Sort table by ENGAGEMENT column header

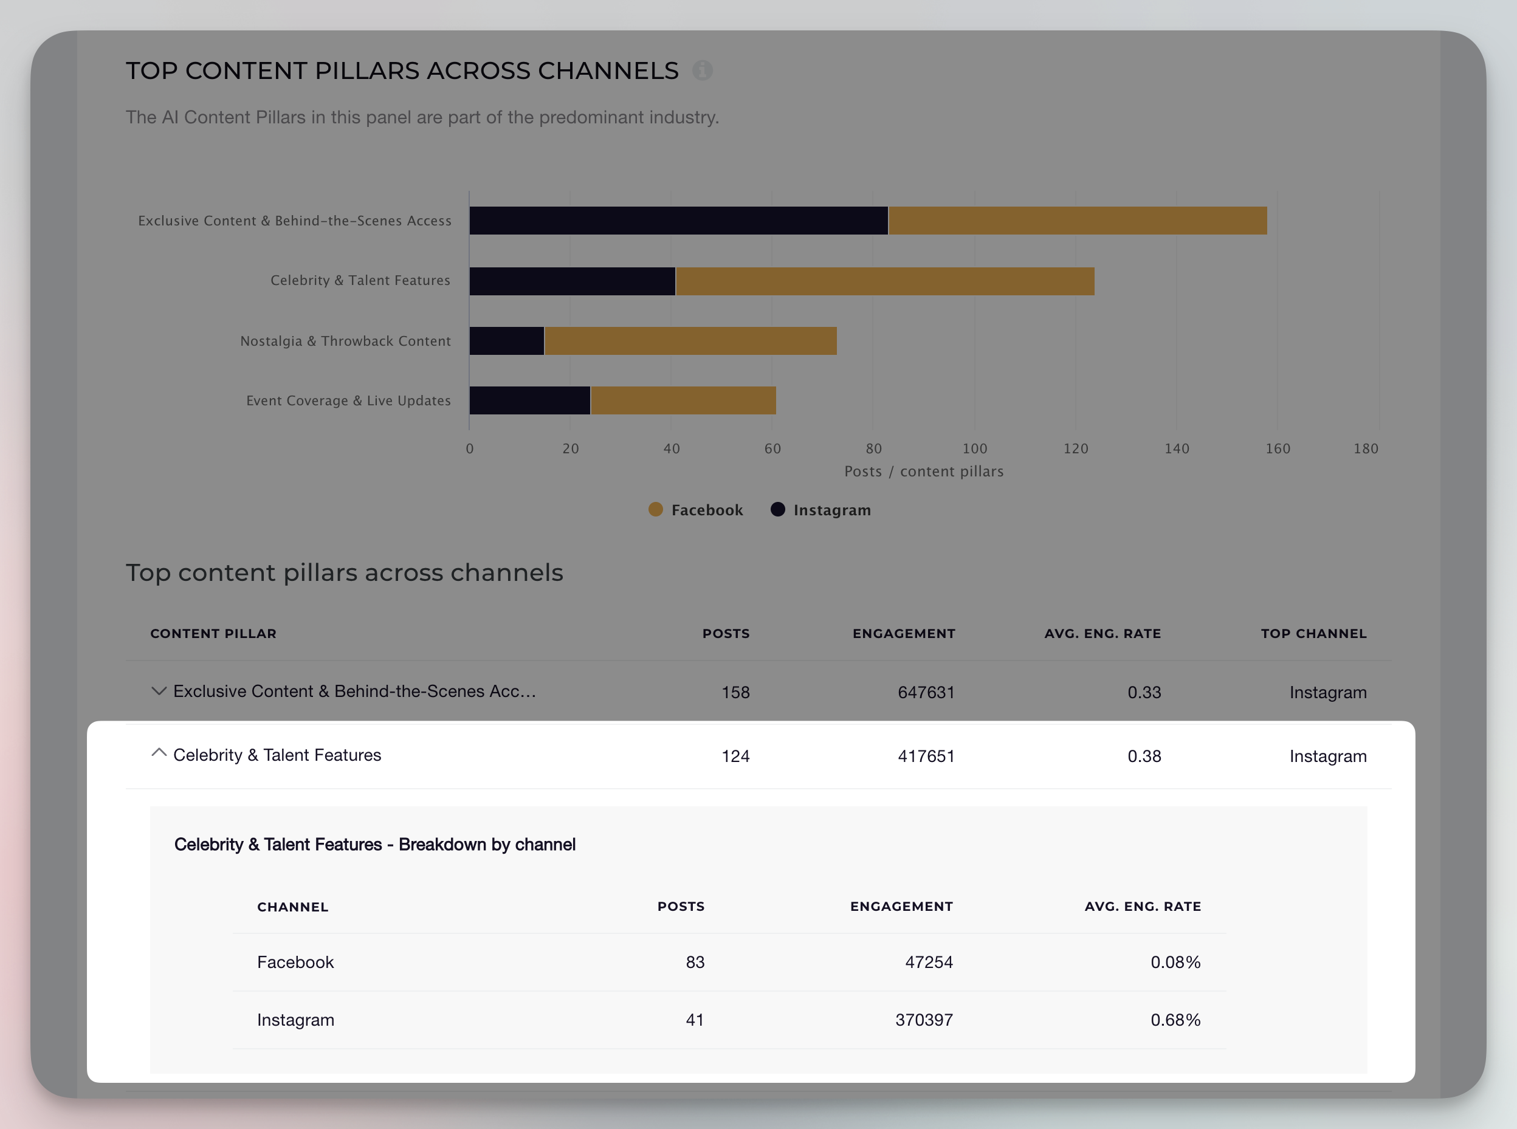pyautogui.click(x=903, y=634)
